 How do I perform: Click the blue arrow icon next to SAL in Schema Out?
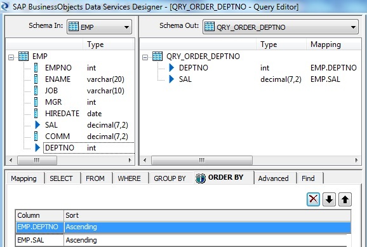(x=171, y=79)
